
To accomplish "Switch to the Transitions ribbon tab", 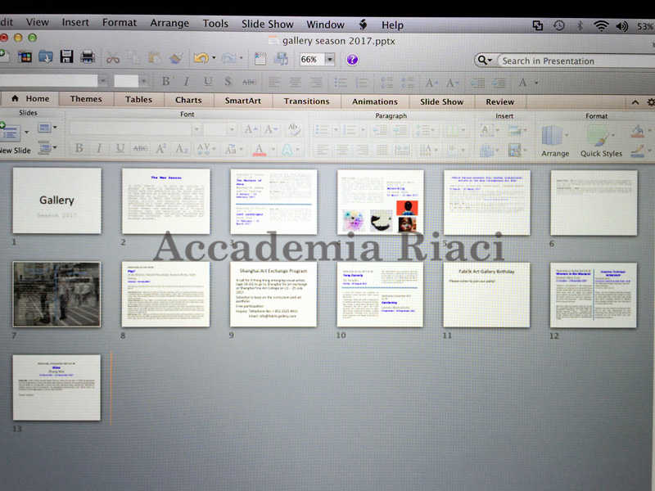I will (x=306, y=101).
